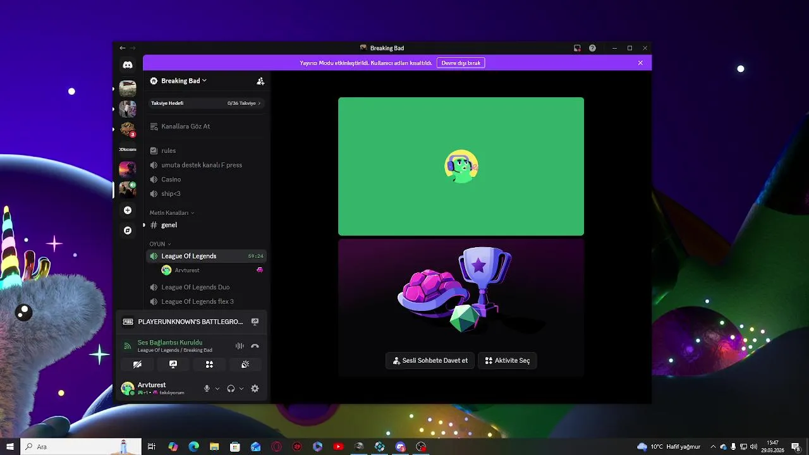Disconnect from voice with hang-up icon

click(x=255, y=346)
